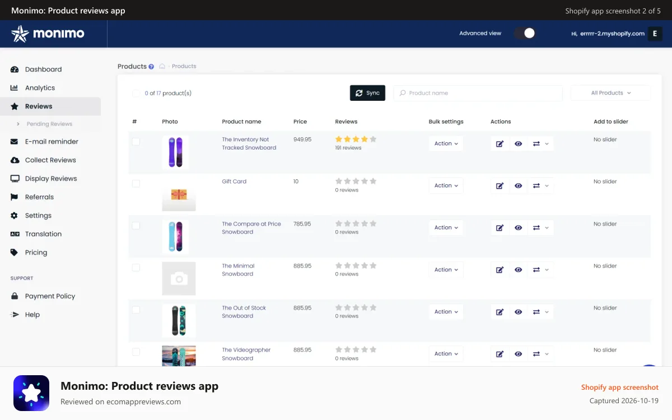Click the purple snowboard thumbnail image
The width and height of the screenshot is (672, 420).
click(175, 152)
